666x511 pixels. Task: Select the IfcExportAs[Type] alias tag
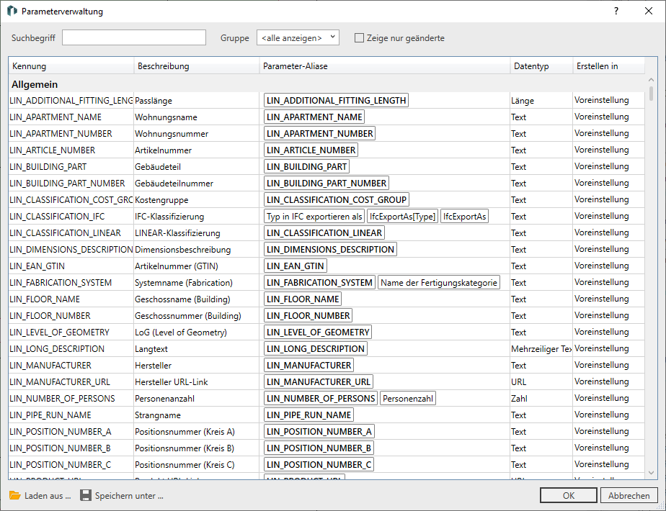[402, 216]
